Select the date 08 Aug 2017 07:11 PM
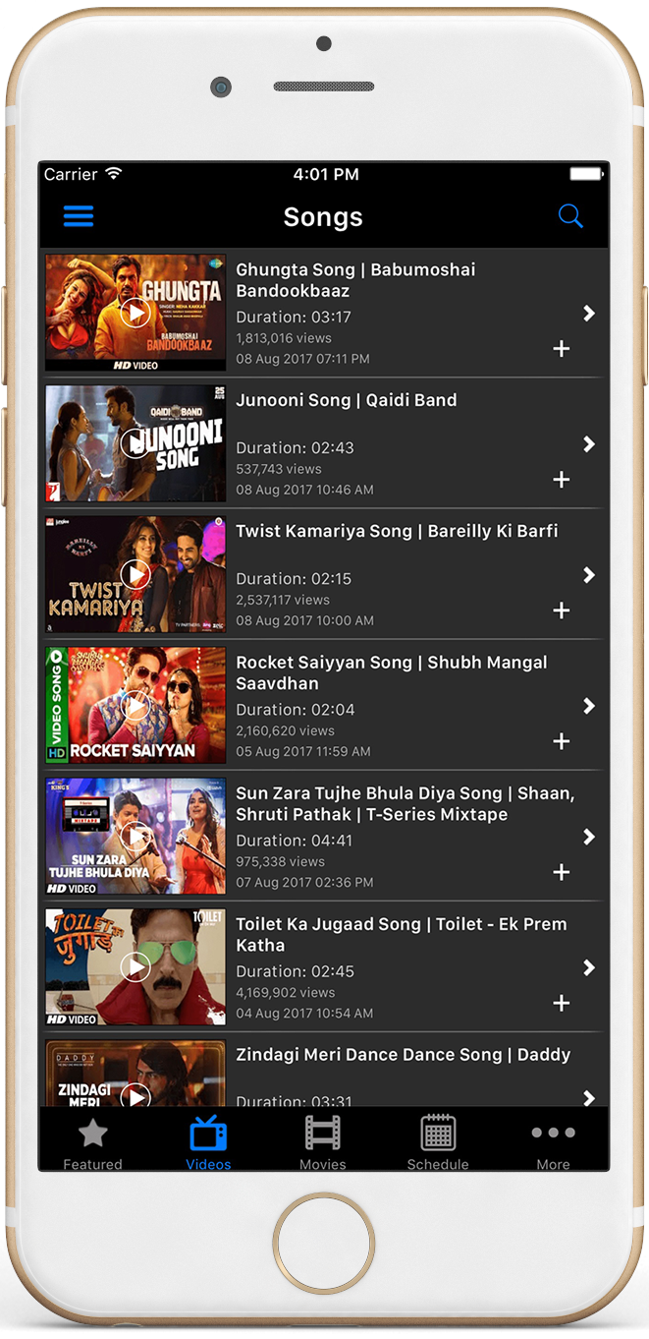This screenshot has width=649, height=1339. pos(303,359)
